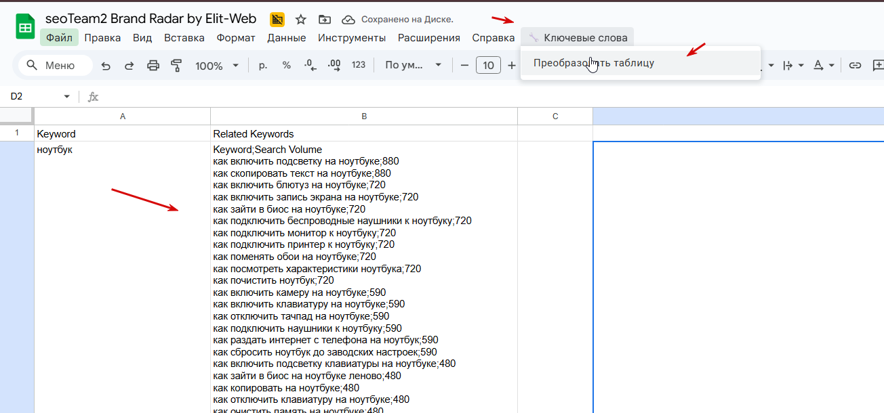Screen dimensions: 884x413
Task: Open the Файл menu
Action: click(x=59, y=38)
